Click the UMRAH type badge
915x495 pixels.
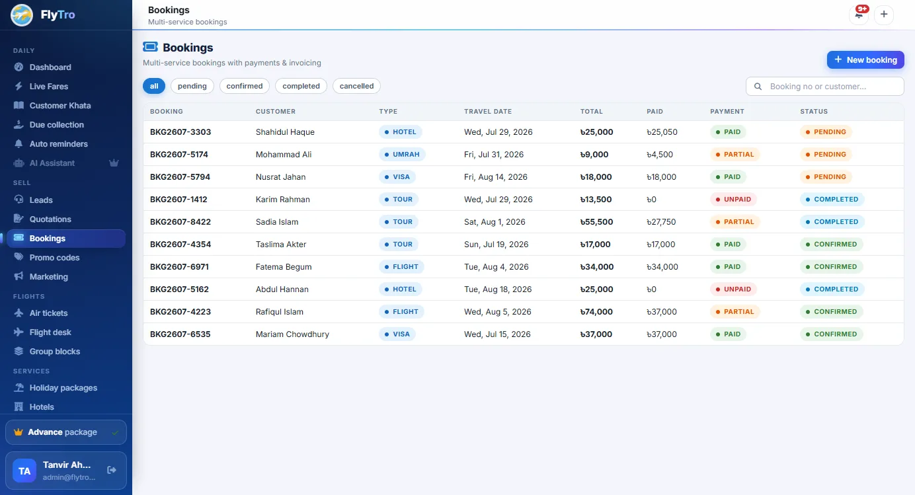point(403,155)
